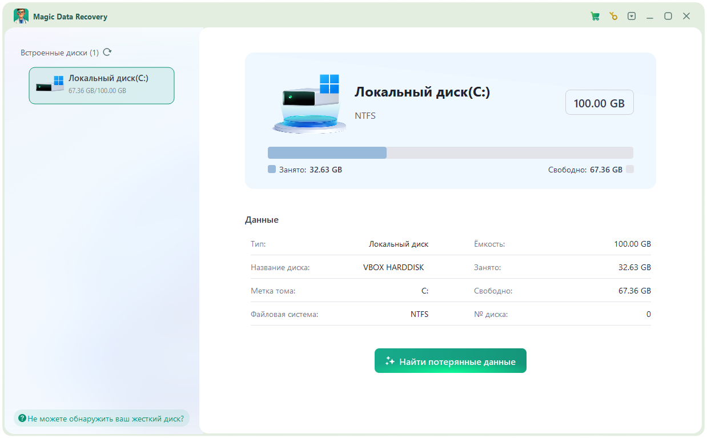Image resolution: width=707 pixels, height=438 pixels.
Task: Click the yellow key activation icon
Action: pos(613,16)
